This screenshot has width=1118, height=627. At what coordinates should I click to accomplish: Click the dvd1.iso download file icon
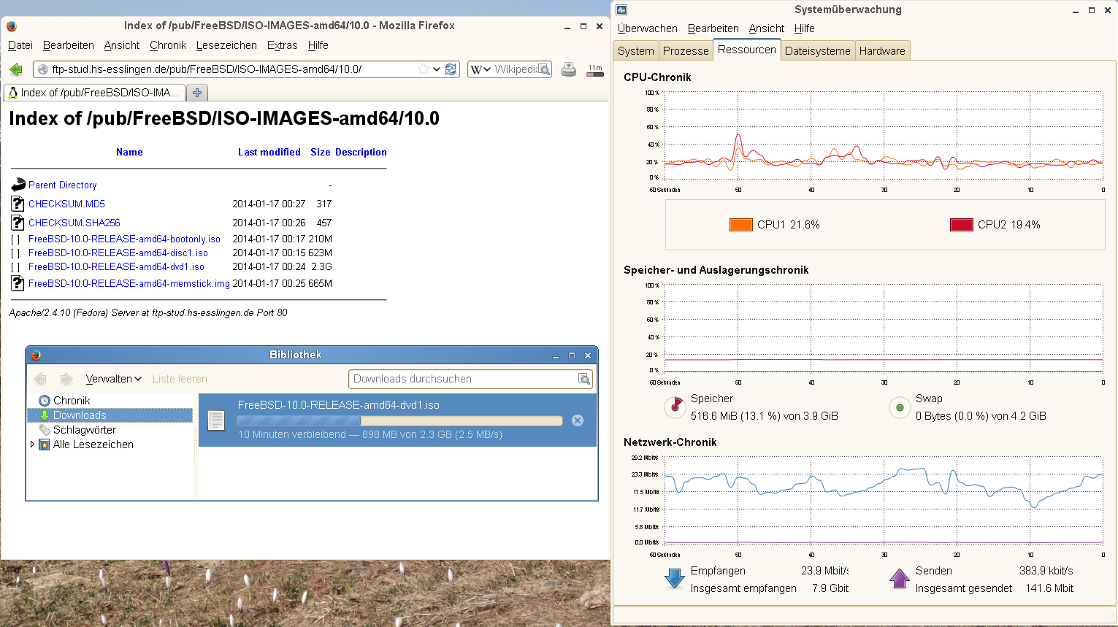click(x=216, y=420)
